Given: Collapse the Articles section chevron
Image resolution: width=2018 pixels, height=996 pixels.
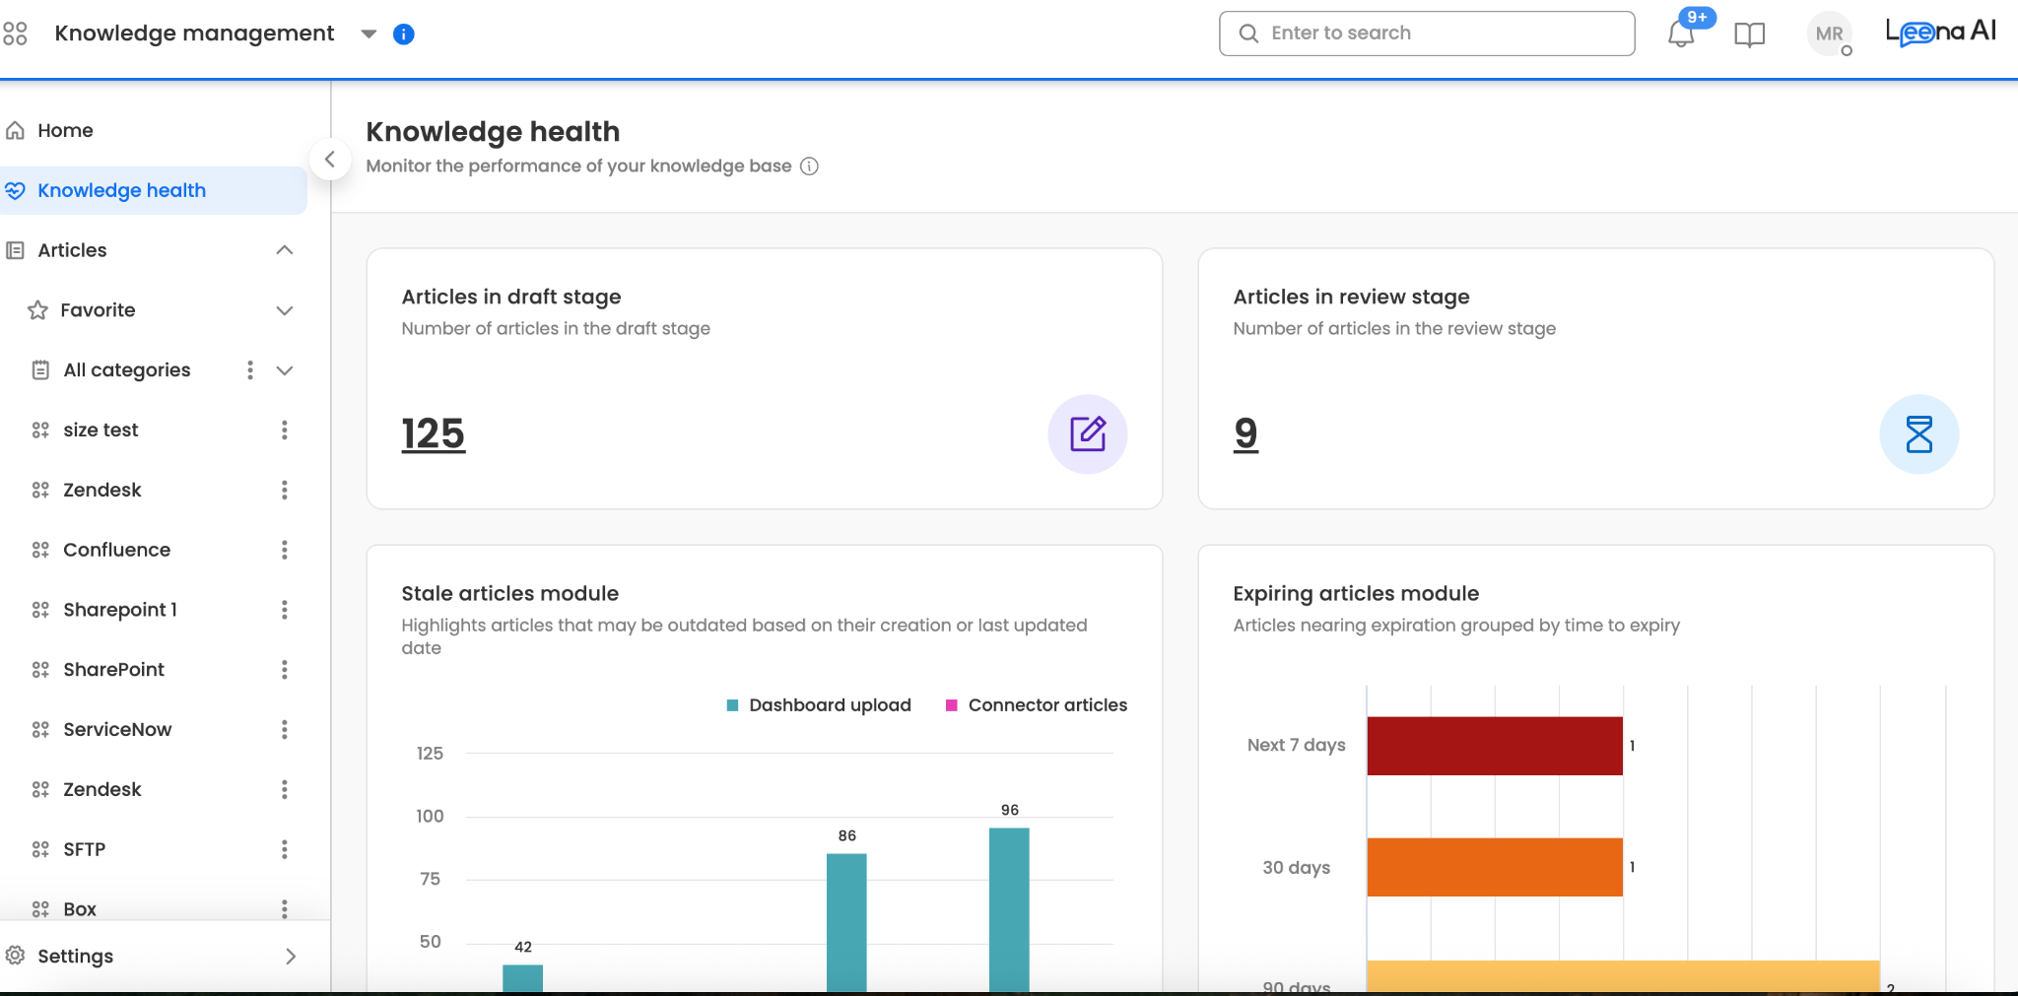Looking at the screenshot, I should (x=285, y=250).
